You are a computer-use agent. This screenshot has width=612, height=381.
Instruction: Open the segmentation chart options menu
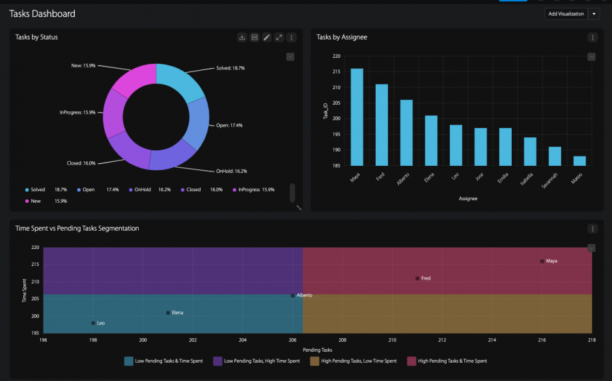pyautogui.click(x=592, y=228)
